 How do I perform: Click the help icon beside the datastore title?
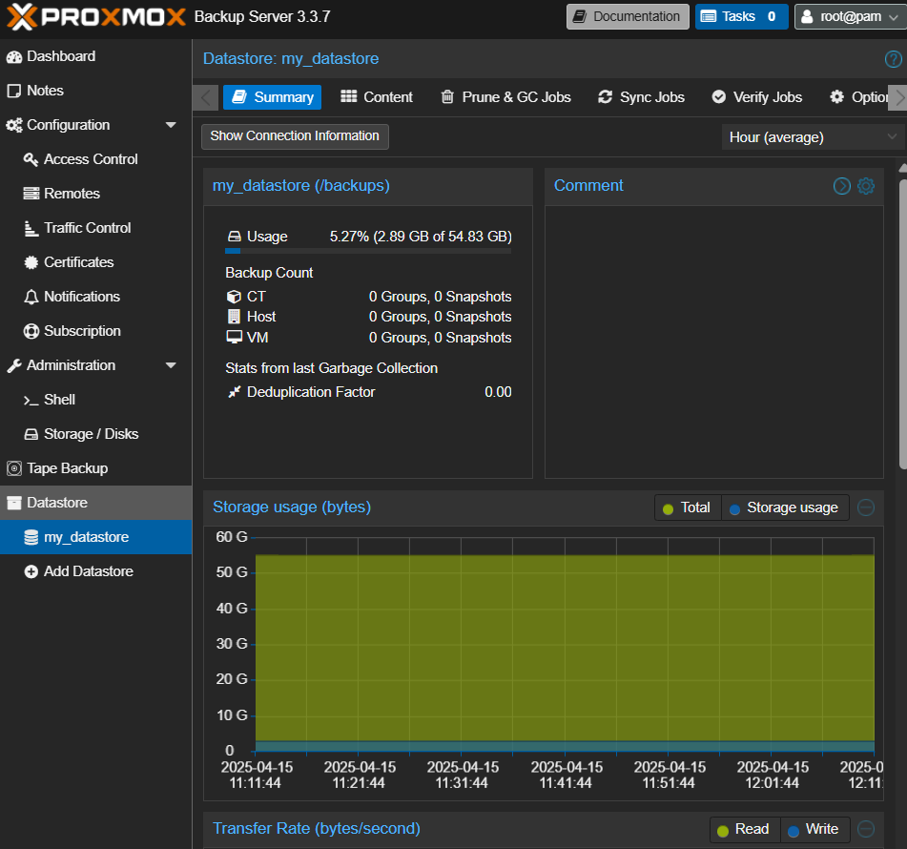(893, 59)
